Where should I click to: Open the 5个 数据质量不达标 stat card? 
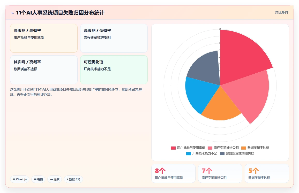point(267,173)
